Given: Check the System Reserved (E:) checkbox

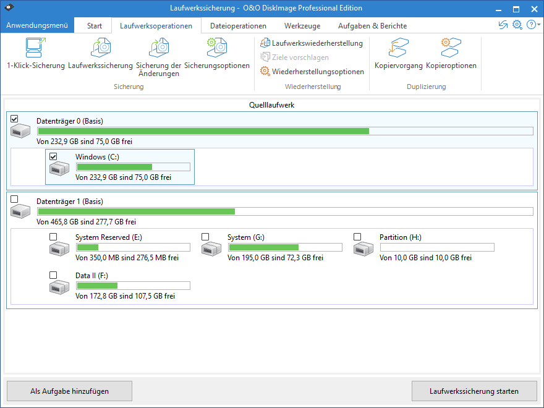Looking at the screenshot, I should pos(53,237).
